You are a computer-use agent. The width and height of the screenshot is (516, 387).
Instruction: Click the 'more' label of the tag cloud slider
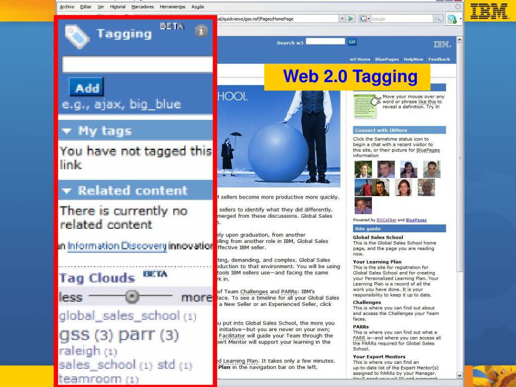[197, 297]
